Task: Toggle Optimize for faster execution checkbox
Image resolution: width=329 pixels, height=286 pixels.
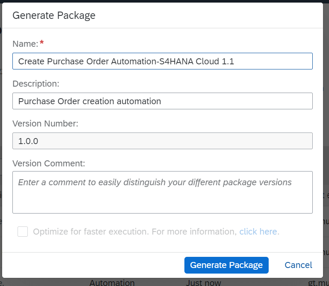Action: click(x=23, y=232)
